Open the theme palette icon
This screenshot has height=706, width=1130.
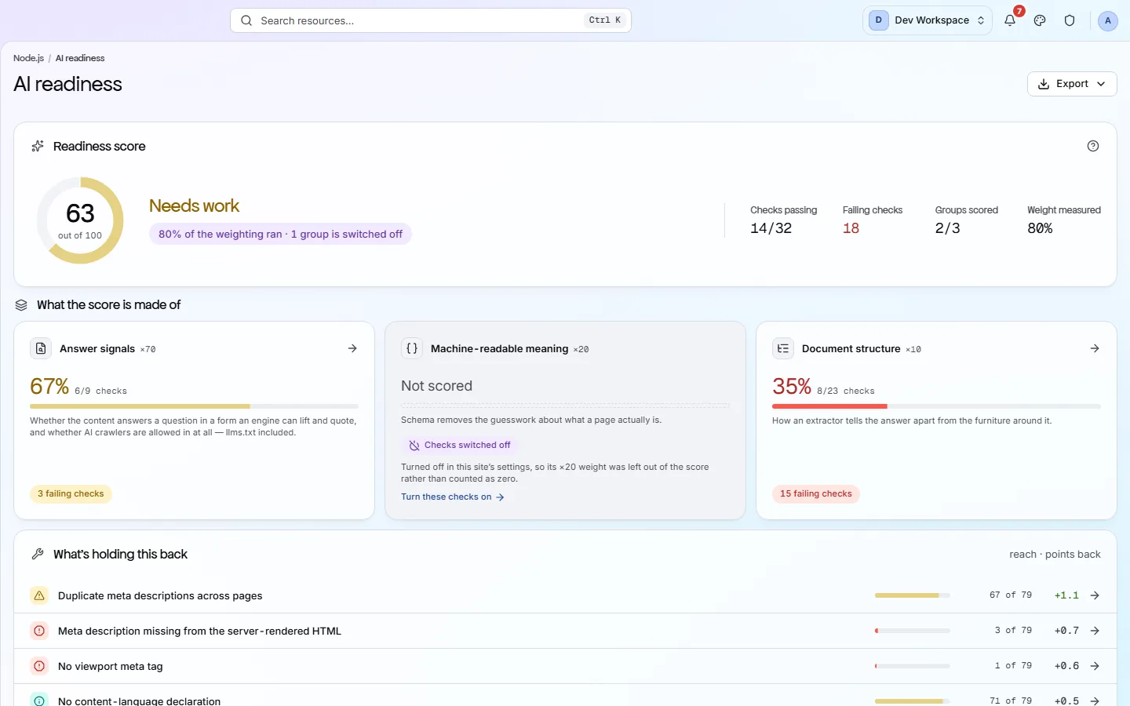click(x=1040, y=20)
